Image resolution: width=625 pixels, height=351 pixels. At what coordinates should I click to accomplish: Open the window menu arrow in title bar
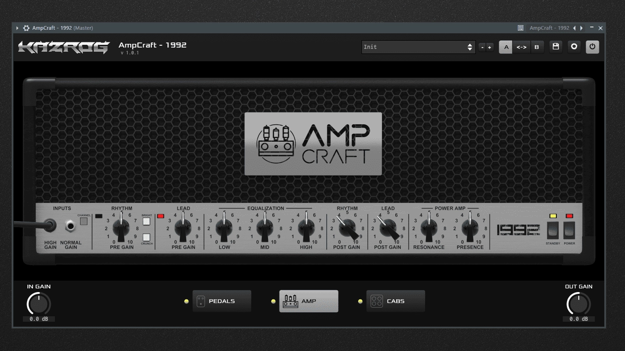[x=17, y=28]
